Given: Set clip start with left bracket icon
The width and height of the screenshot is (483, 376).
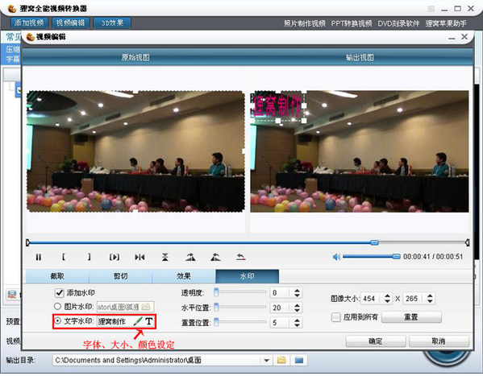Looking at the screenshot, I should pyautogui.click(x=64, y=257).
